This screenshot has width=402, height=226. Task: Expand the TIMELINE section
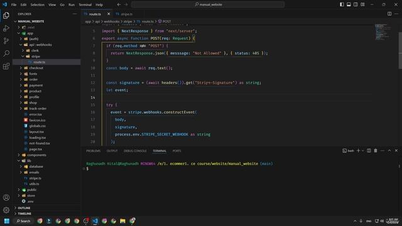pyautogui.click(x=46, y=213)
